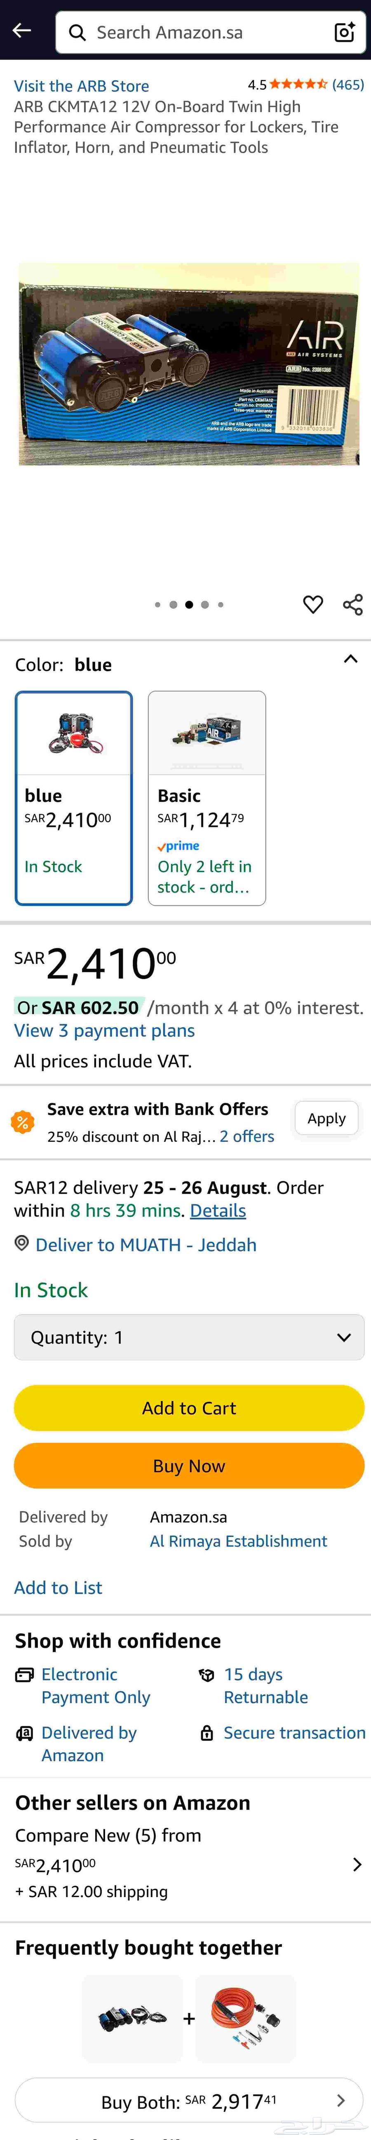Open the Buy Both bundle option

pos(189,2101)
